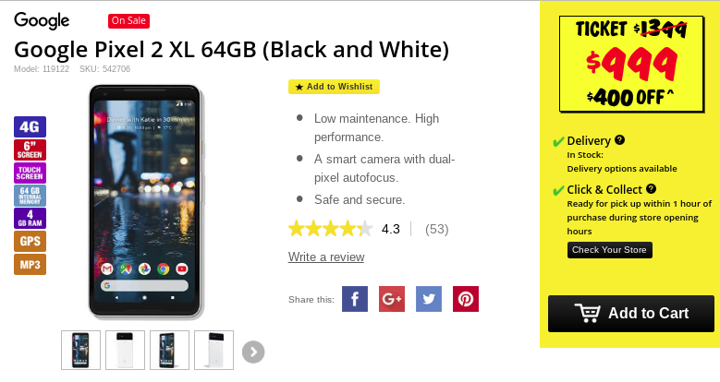This screenshot has width=720, height=382.
Task: Click the Twitter share icon
Action: [x=429, y=299]
